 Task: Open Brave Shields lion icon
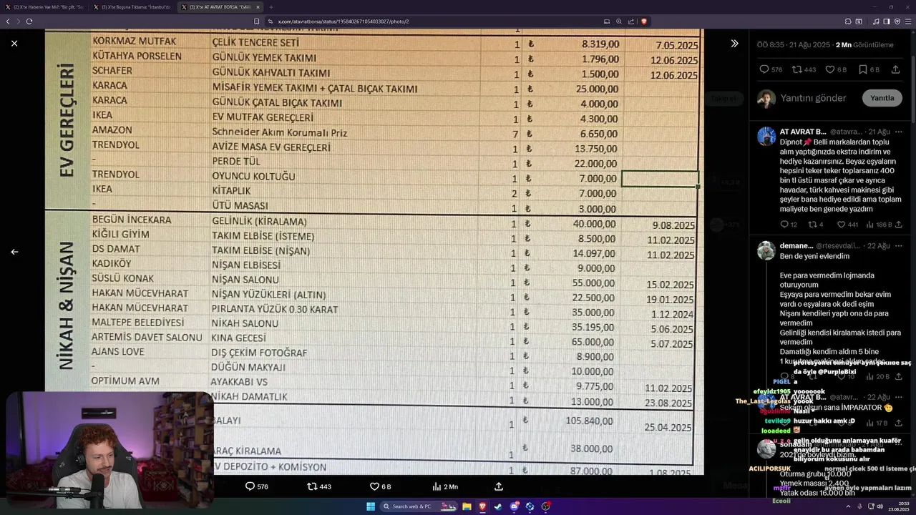pos(643,21)
